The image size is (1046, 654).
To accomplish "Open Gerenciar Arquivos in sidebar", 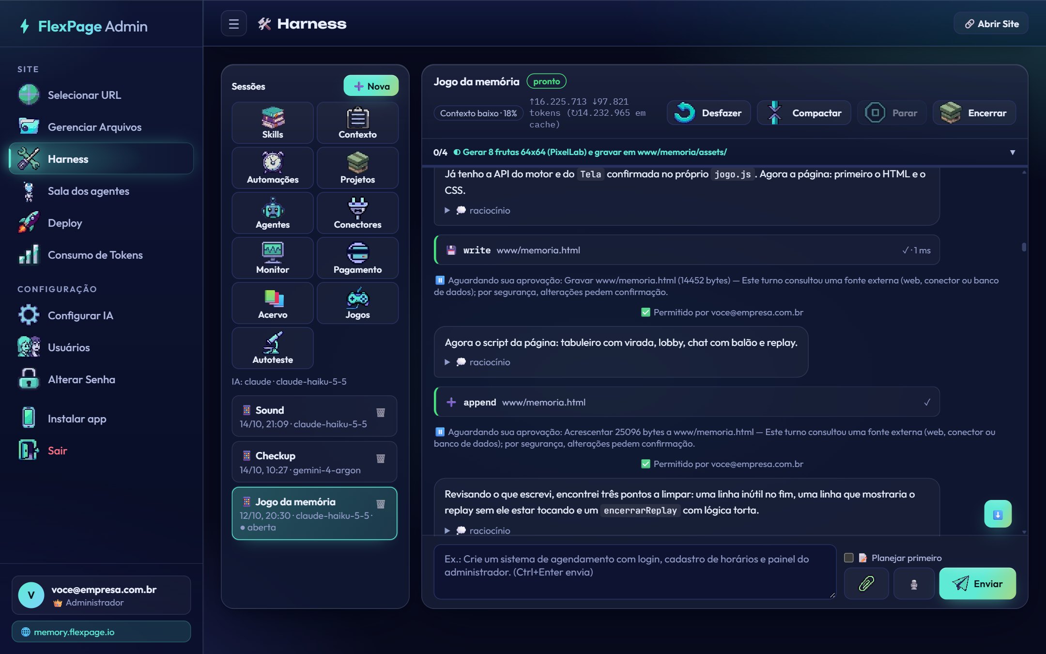I will [101, 127].
